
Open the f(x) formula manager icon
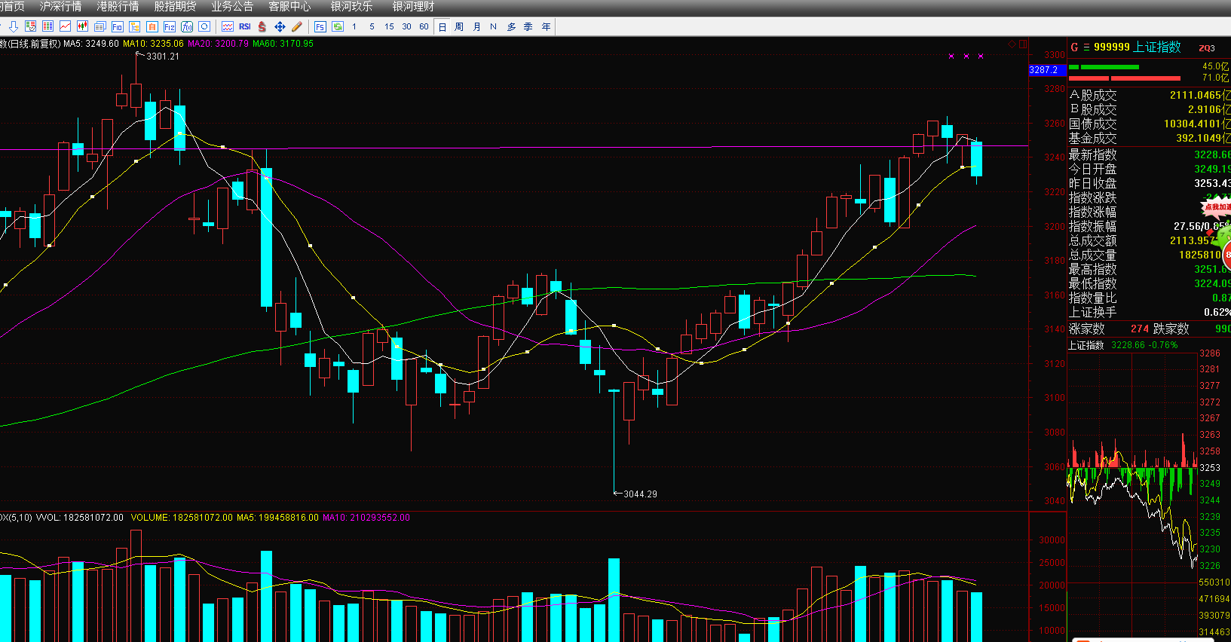[x=187, y=26]
